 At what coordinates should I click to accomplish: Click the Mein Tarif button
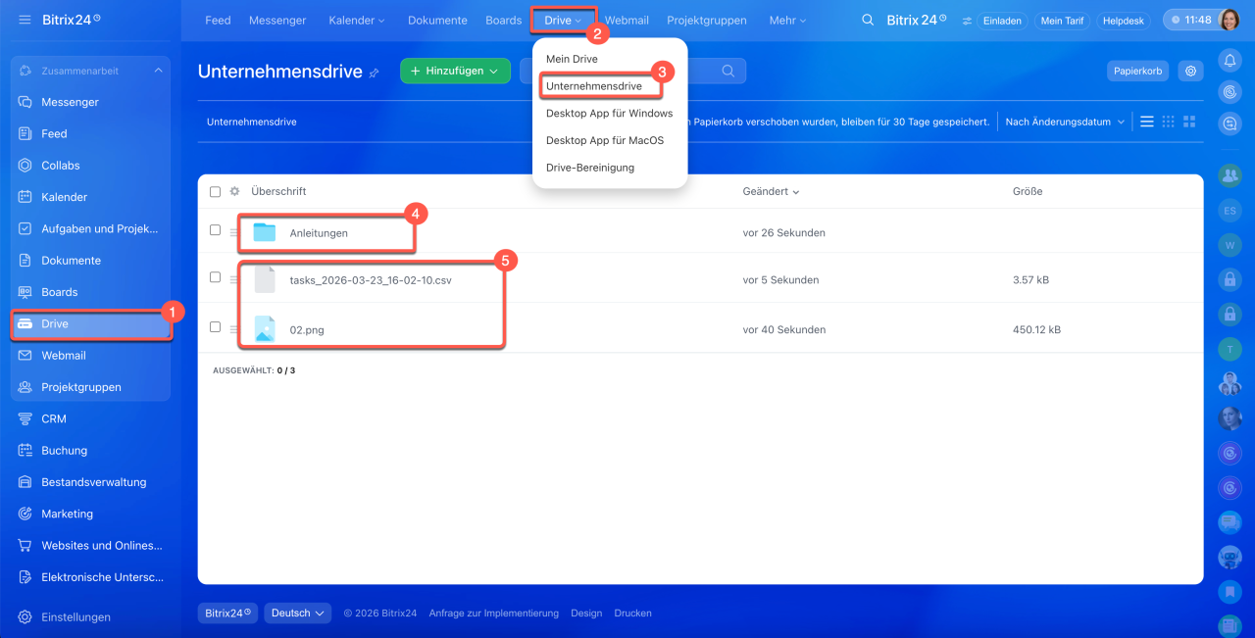click(x=1062, y=21)
